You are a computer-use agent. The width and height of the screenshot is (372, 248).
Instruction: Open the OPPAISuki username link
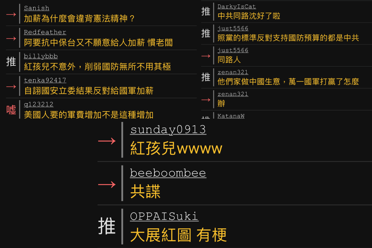(x=164, y=216)
